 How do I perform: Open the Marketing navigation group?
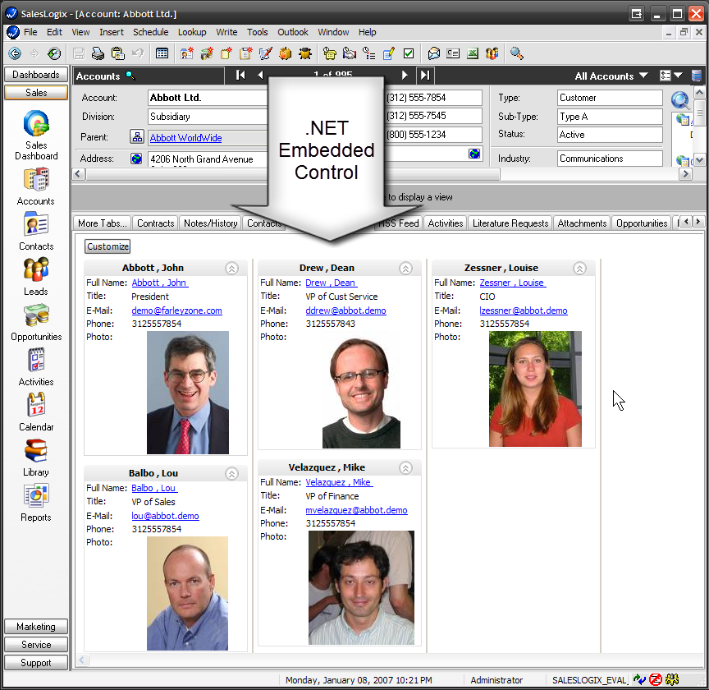point(36,627)
